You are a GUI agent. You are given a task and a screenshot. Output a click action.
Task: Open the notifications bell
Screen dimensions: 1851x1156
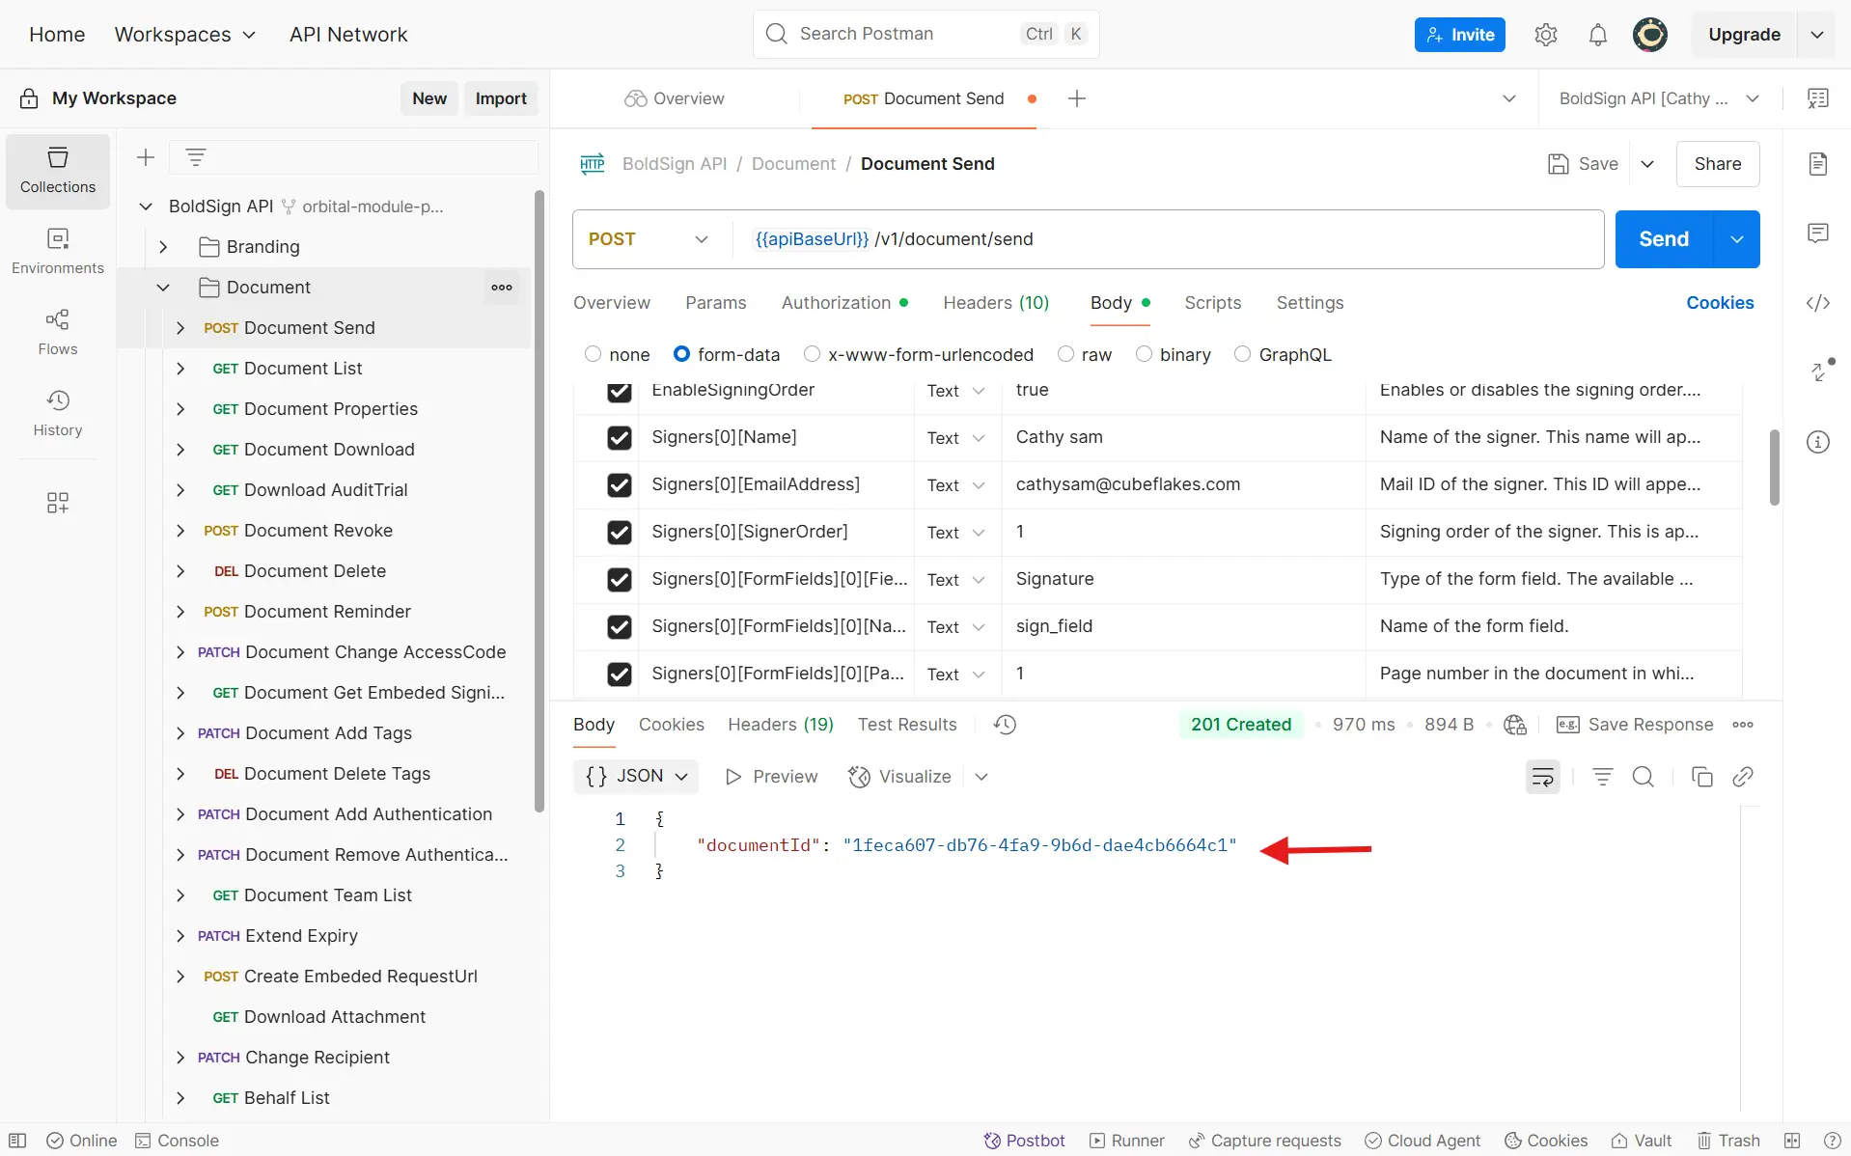tap(1598, 35)
